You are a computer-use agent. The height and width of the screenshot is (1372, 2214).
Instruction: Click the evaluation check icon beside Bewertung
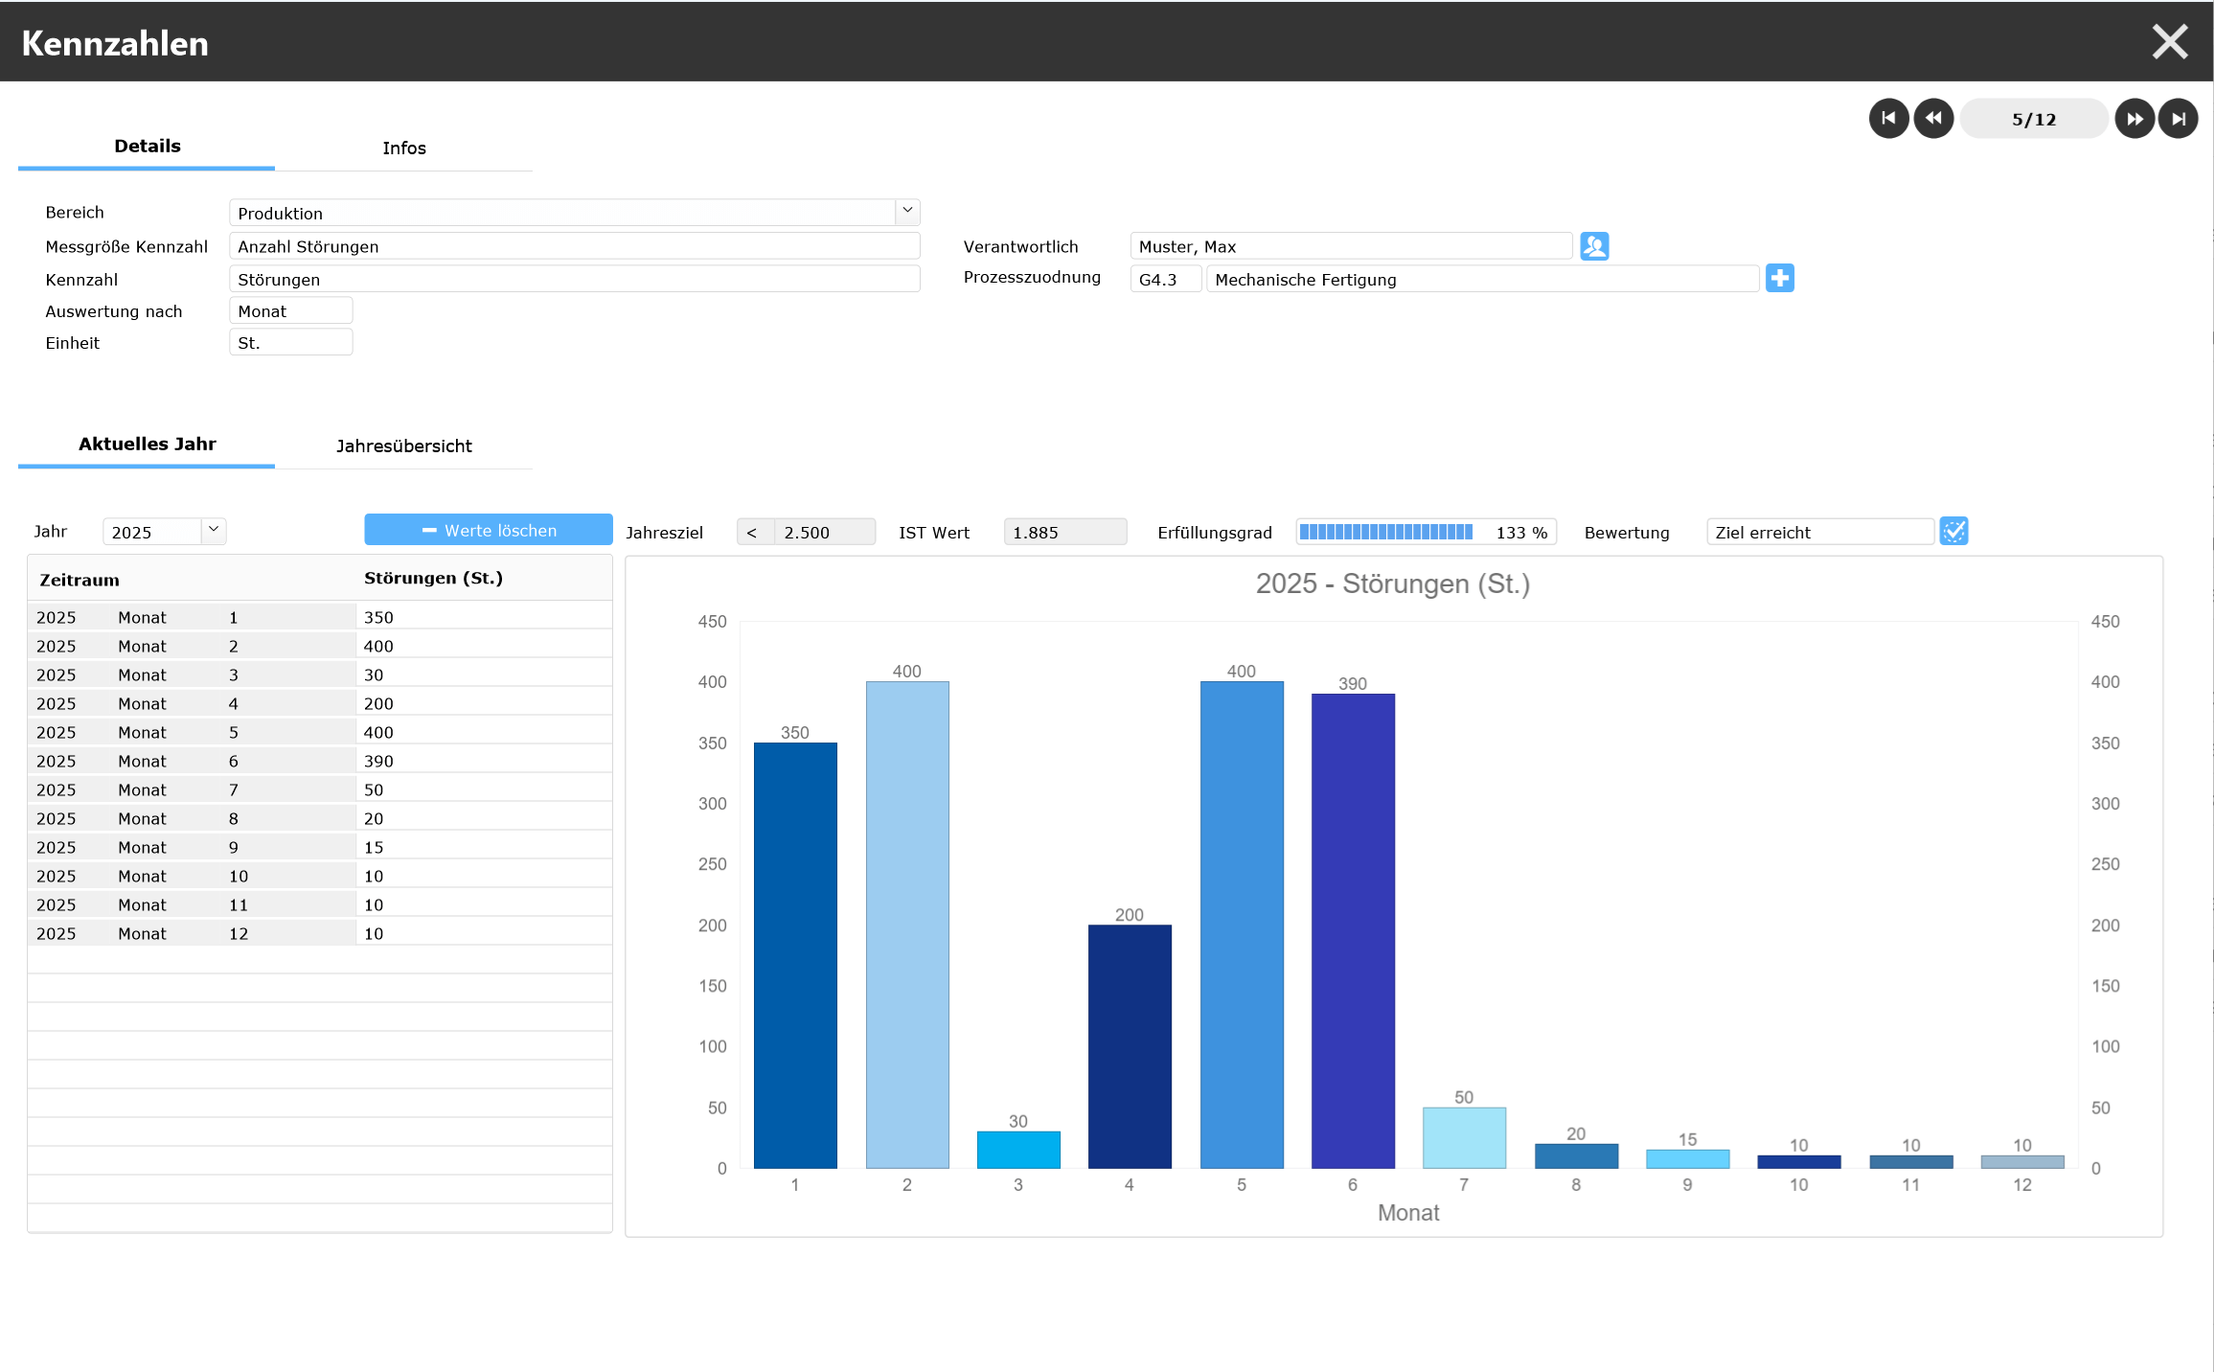coord(1953,532)
